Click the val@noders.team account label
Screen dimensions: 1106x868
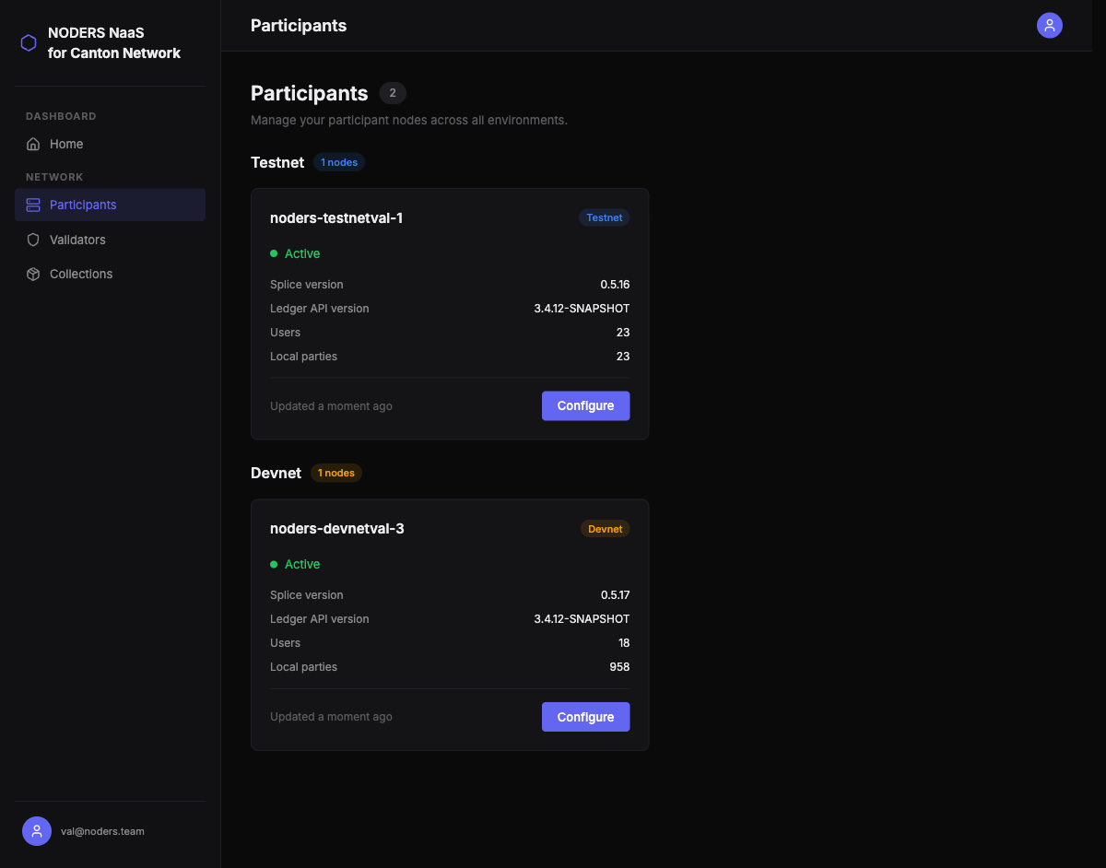click(102, 831)
